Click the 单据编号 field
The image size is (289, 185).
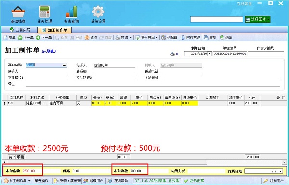230,54
